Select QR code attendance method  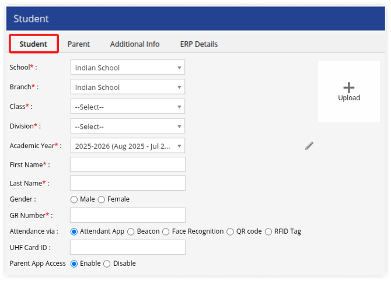[230, 231]
